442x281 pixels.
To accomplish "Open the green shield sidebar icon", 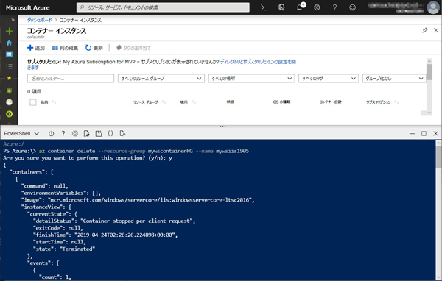I will 10,90.
